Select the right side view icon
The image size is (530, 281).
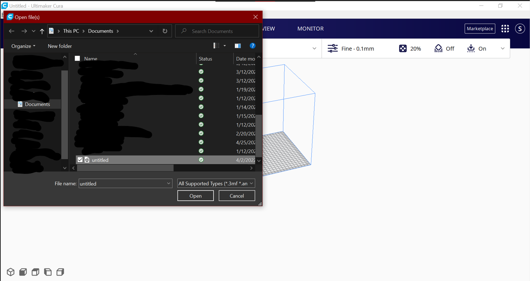pyautogui.click(x=60, y=272)
